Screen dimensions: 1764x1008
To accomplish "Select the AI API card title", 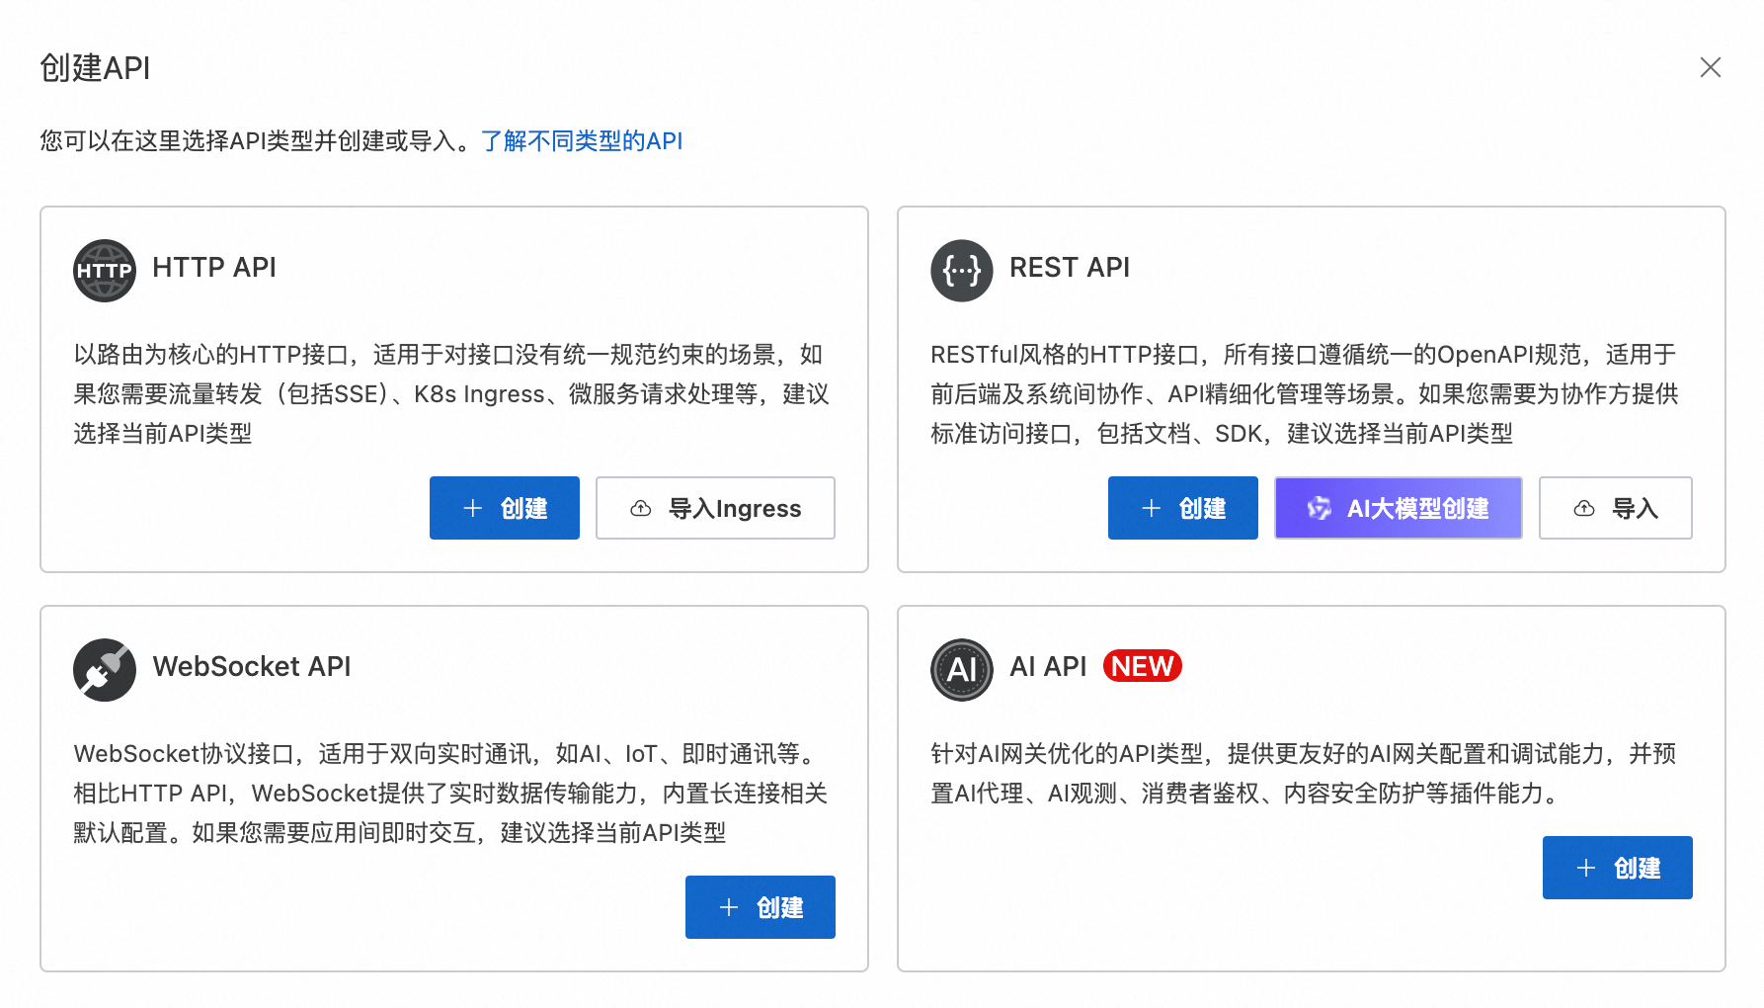I will 1047,667.
